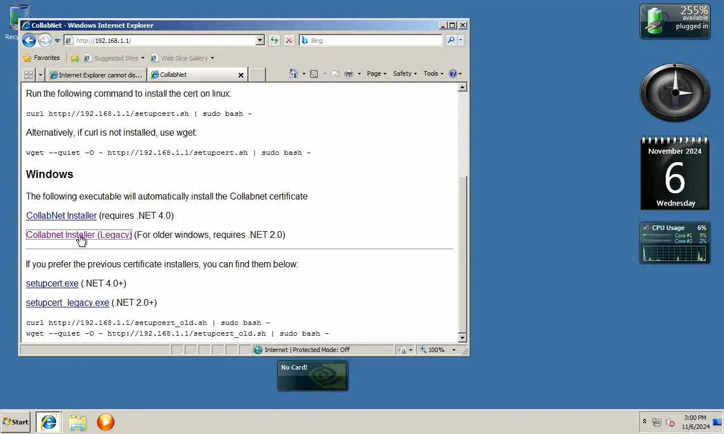Expand the Home button dropdown arrow

(304, 74)
